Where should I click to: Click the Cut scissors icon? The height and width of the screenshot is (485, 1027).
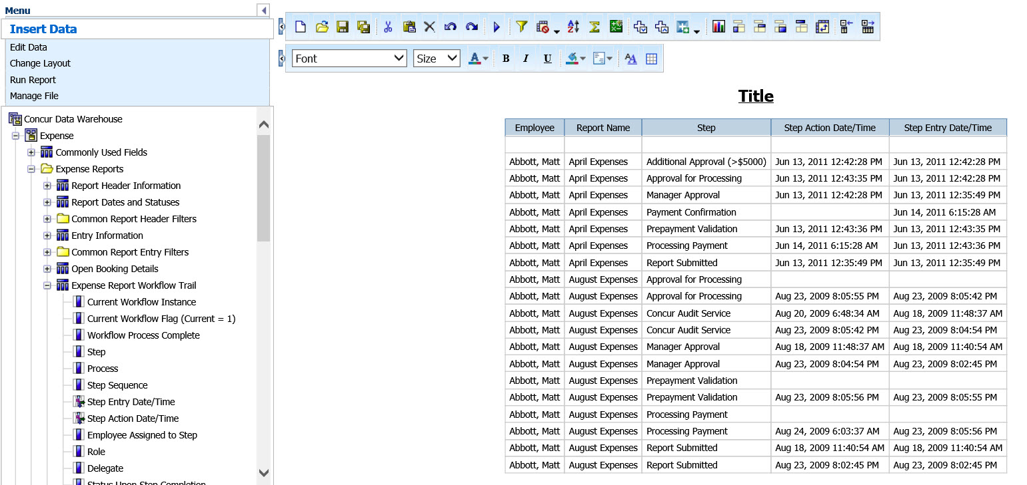click(x=387, y=27)
